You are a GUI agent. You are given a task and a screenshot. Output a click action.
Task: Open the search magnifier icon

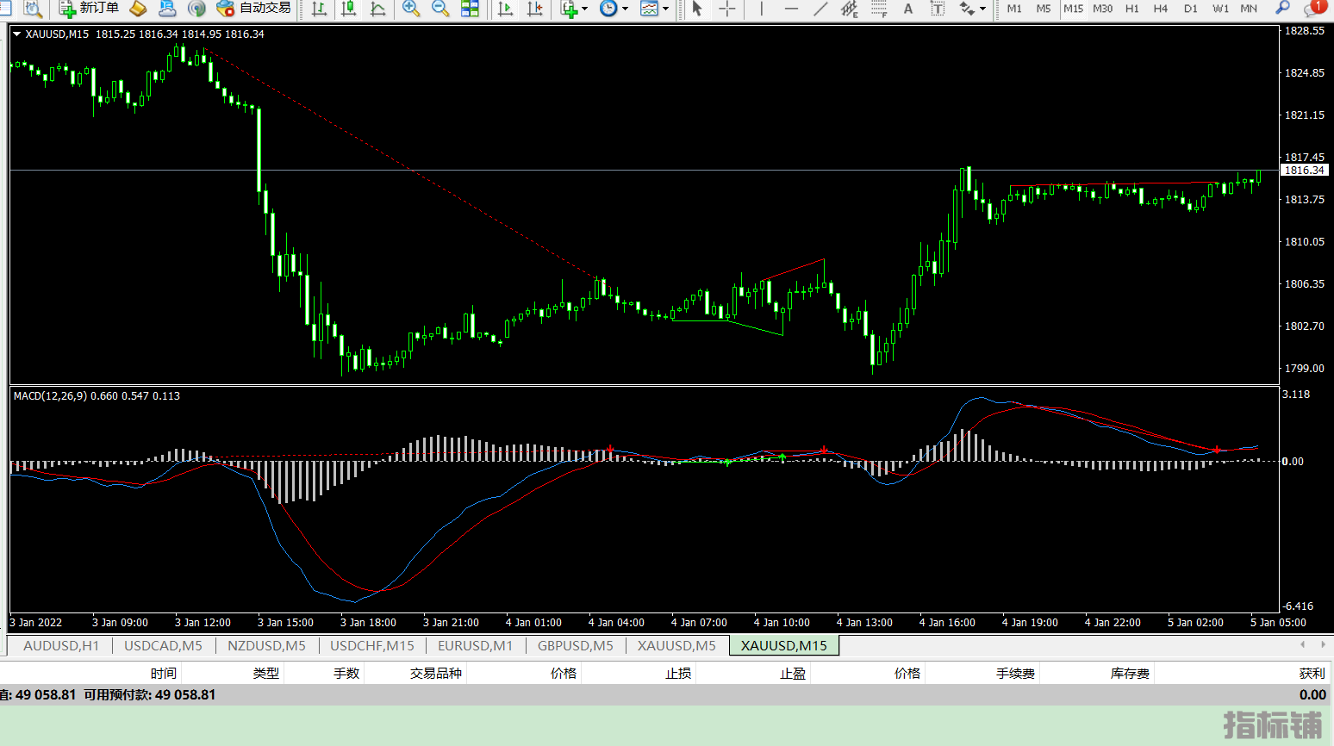click(1283, 9)
